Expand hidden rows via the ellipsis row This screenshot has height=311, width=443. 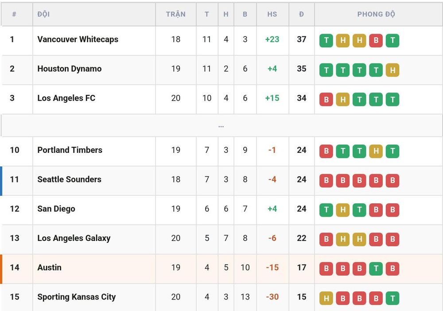tap(221, 126)
